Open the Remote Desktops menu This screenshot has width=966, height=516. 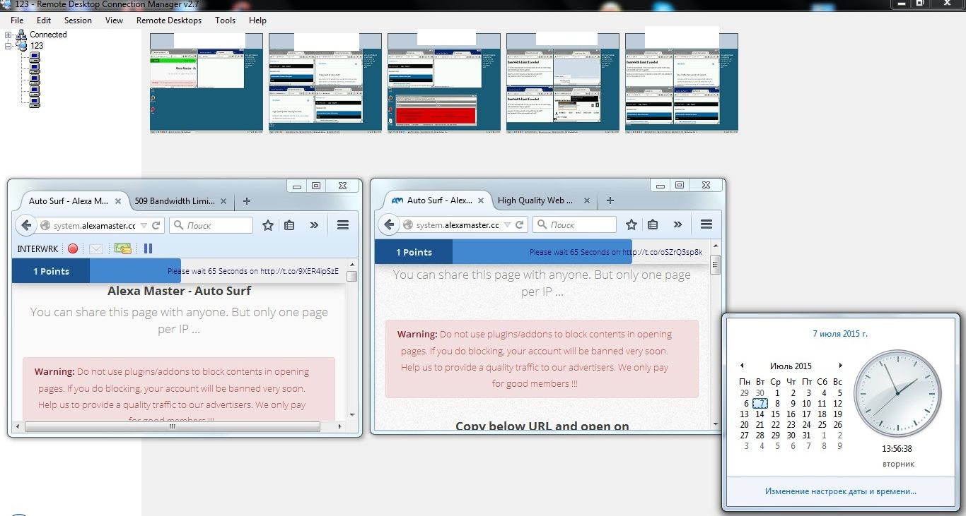tap(168, 20)
